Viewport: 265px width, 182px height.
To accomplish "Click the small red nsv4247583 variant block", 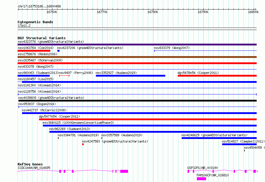I will click(83, 144).
